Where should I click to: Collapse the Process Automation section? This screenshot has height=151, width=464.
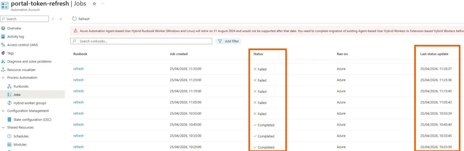3,78
